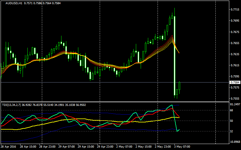Click the small arrow icon before AUDUSD title
The height and width of the screenshot is (150, 241).
point(3,3)
